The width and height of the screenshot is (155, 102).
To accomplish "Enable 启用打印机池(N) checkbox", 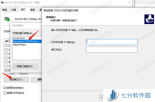I will [5, 93].
